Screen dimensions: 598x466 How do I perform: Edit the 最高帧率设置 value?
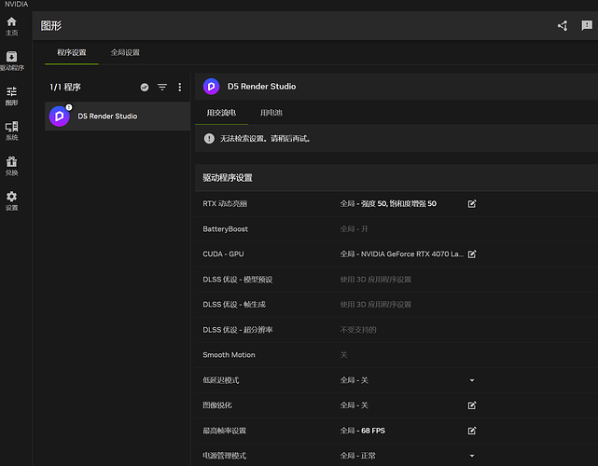click(472, 431)
